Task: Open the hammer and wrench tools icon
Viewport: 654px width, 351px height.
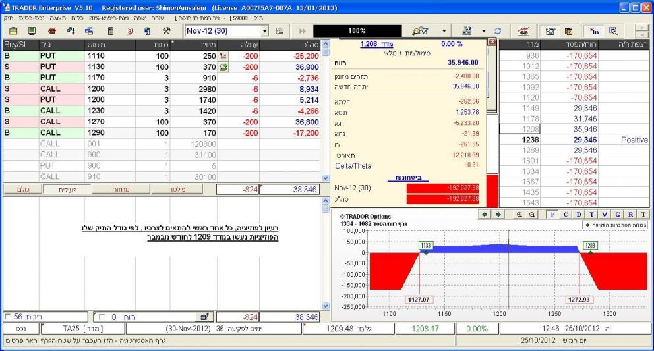Action: coord(167,31)
